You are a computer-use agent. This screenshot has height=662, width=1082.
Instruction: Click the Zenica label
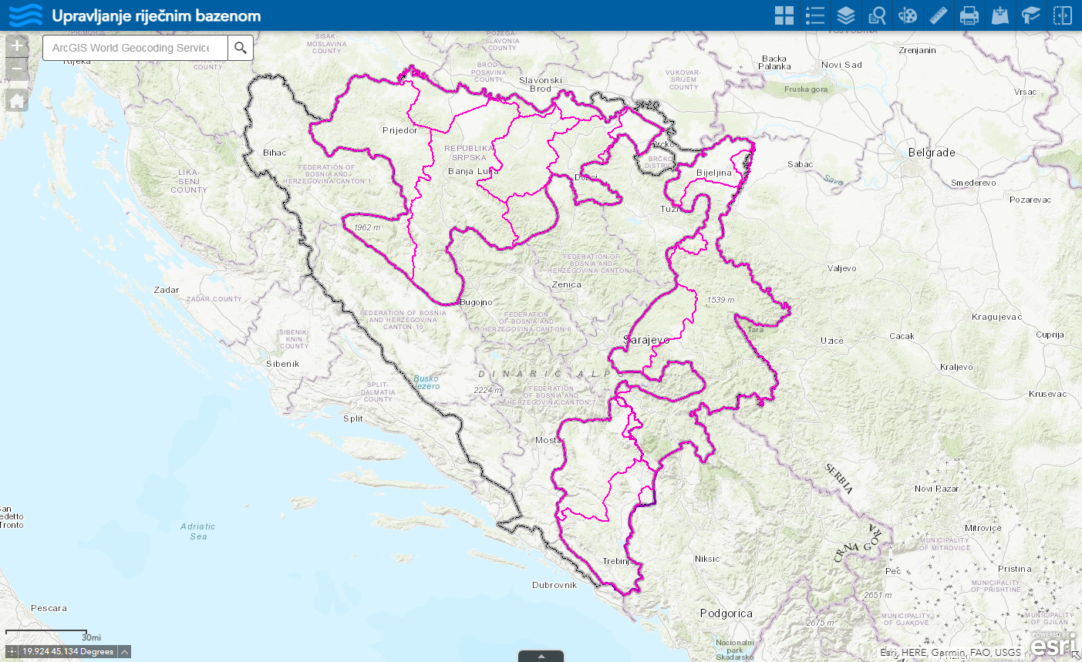(x=567, y=284)
